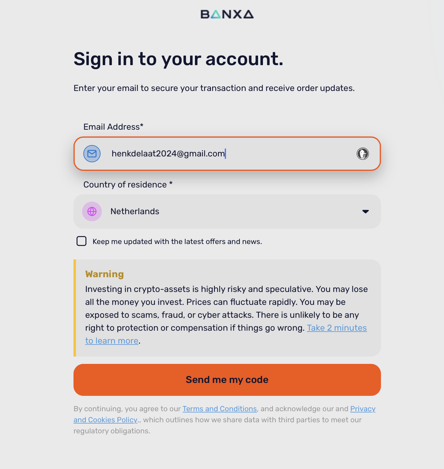Image resolution: width=444 pixels, height=469 pixels.
Task: Click the Warning heading
Action: tap(105, 274)
